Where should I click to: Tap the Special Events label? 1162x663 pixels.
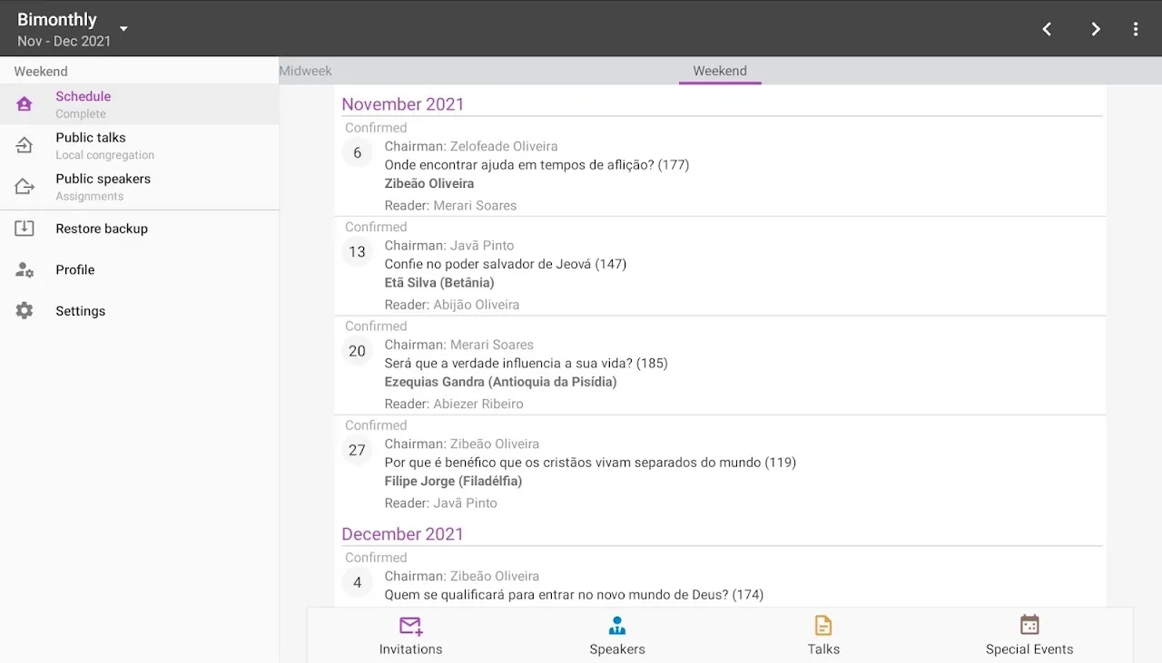point(1029,649)
